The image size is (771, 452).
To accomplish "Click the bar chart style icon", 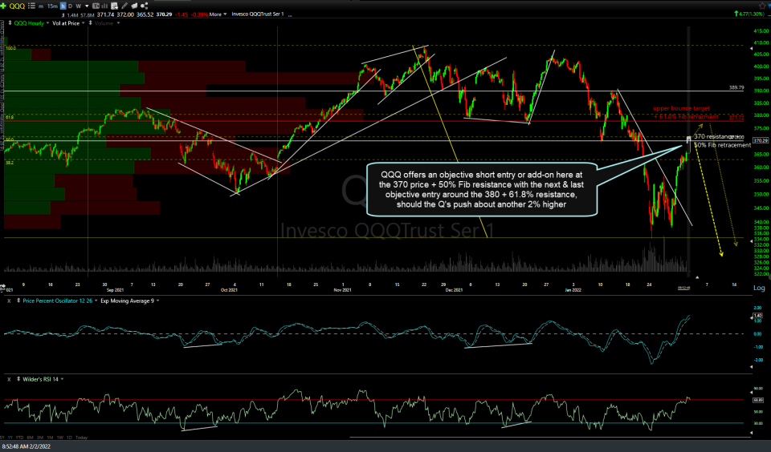I will point(104,6).
